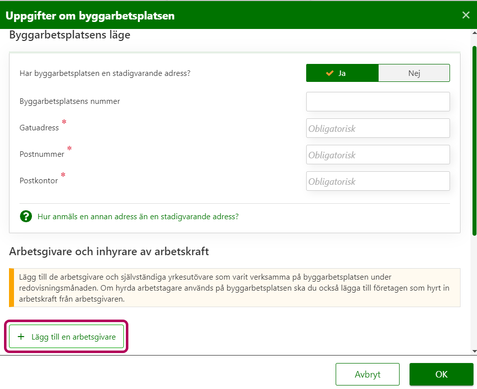This screenshot has height=389, width=477.
Task: Click the Postkontor field label
Action: (x=39, y=181)
